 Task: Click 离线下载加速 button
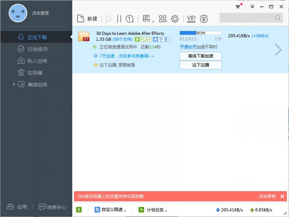click(201, 56)
